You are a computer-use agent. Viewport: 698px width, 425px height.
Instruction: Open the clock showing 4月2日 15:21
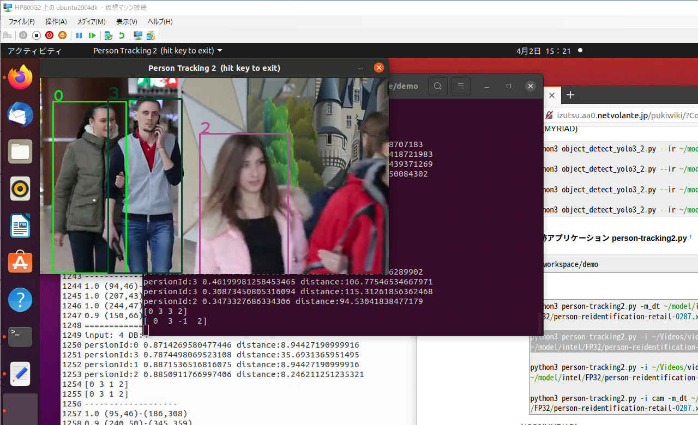543,51
